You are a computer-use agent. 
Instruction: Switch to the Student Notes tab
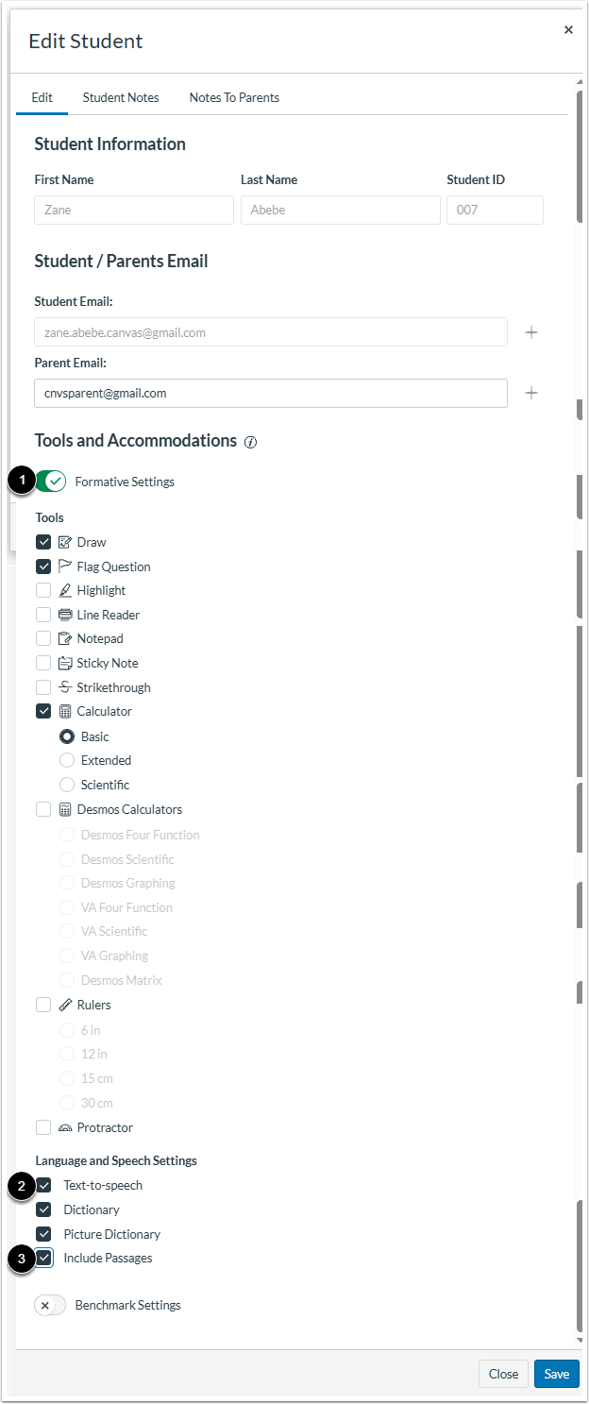coord(120,97)
